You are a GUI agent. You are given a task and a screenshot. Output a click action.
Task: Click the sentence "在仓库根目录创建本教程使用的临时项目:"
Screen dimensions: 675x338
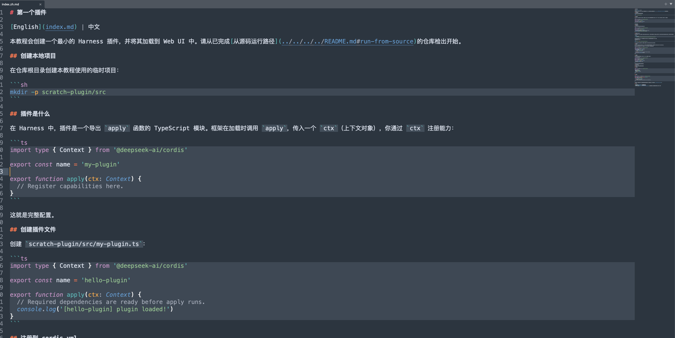pyautogui.click(x=64, y=70)
